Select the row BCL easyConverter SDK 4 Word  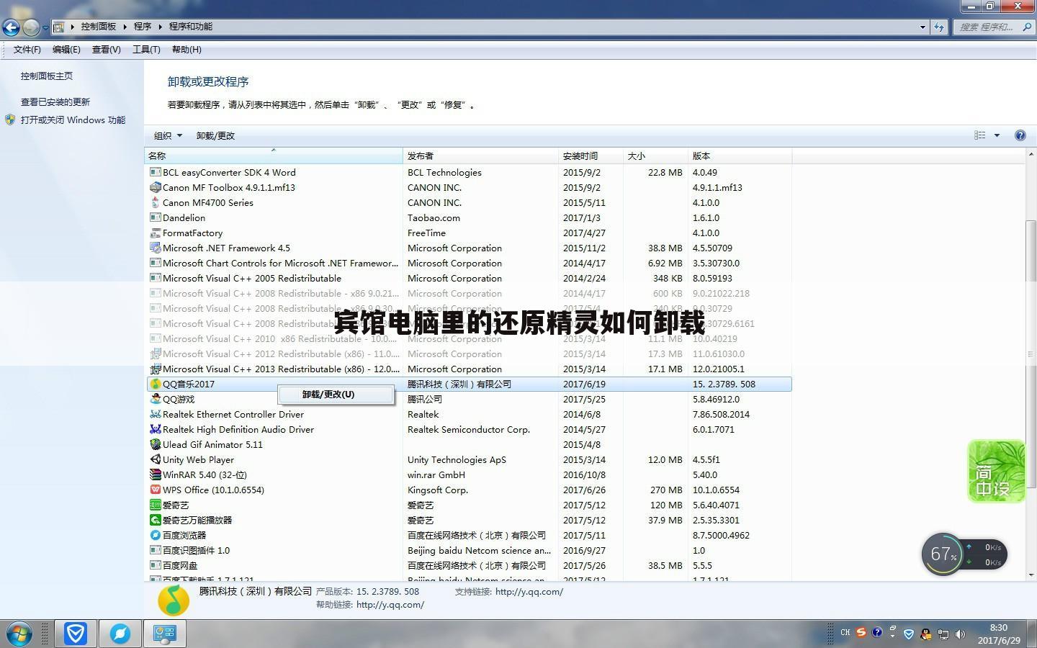tap(469, 173)
